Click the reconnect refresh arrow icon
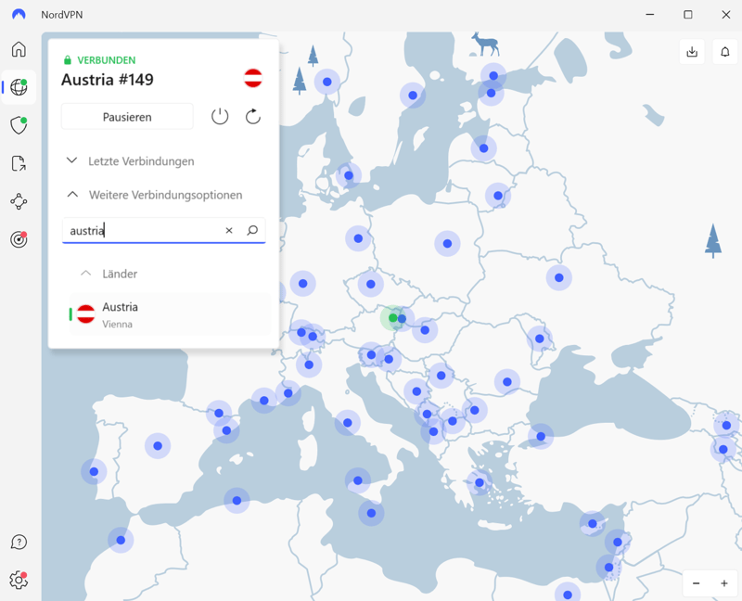 (x=253, y=117)
